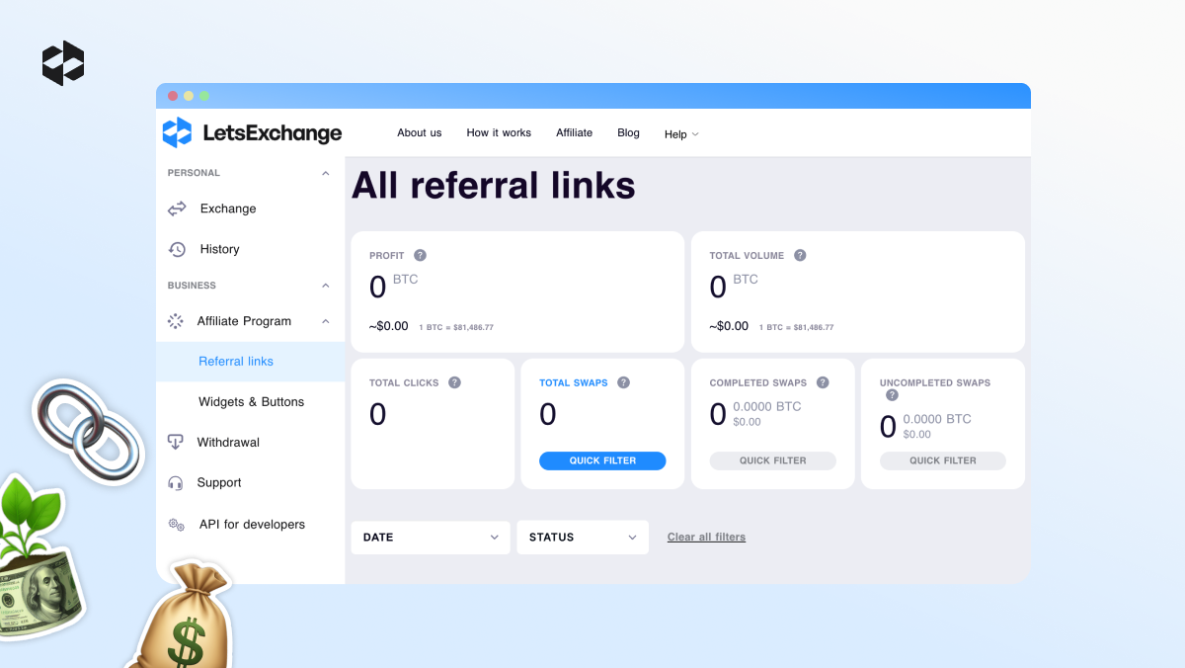
Task: Click the Affiliate Program spinner icon
Action: point(176,321)
